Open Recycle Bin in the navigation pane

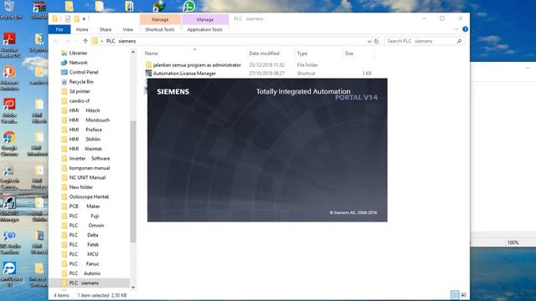pos(81,82)
